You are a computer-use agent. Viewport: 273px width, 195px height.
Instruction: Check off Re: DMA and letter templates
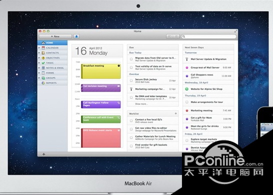(131, 97)
